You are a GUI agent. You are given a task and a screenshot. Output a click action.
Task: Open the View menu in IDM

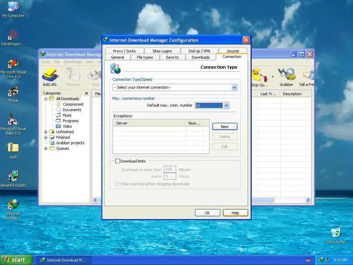[x=90, y=62]
